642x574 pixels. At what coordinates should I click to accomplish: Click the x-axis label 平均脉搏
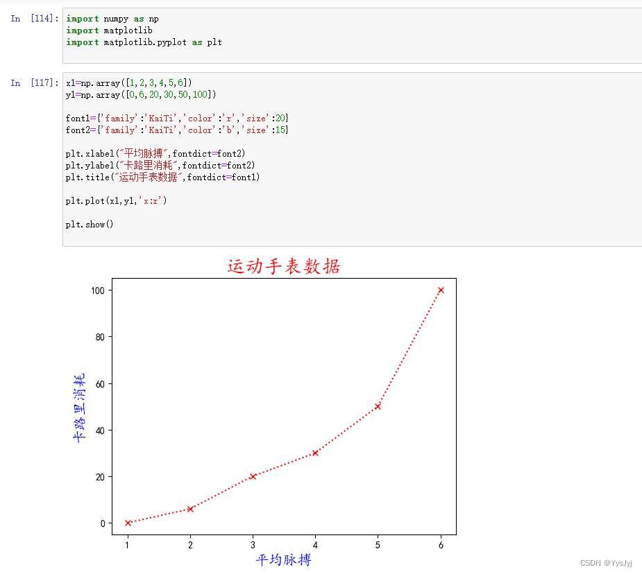[x=284, y=559]
